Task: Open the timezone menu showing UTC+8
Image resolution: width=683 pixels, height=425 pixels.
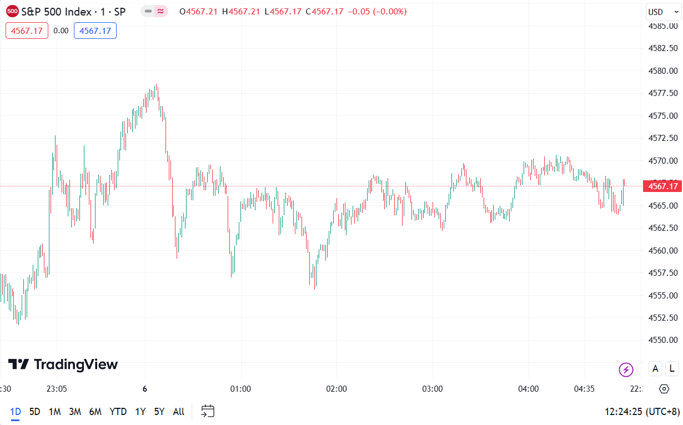Action: point(642,411)
